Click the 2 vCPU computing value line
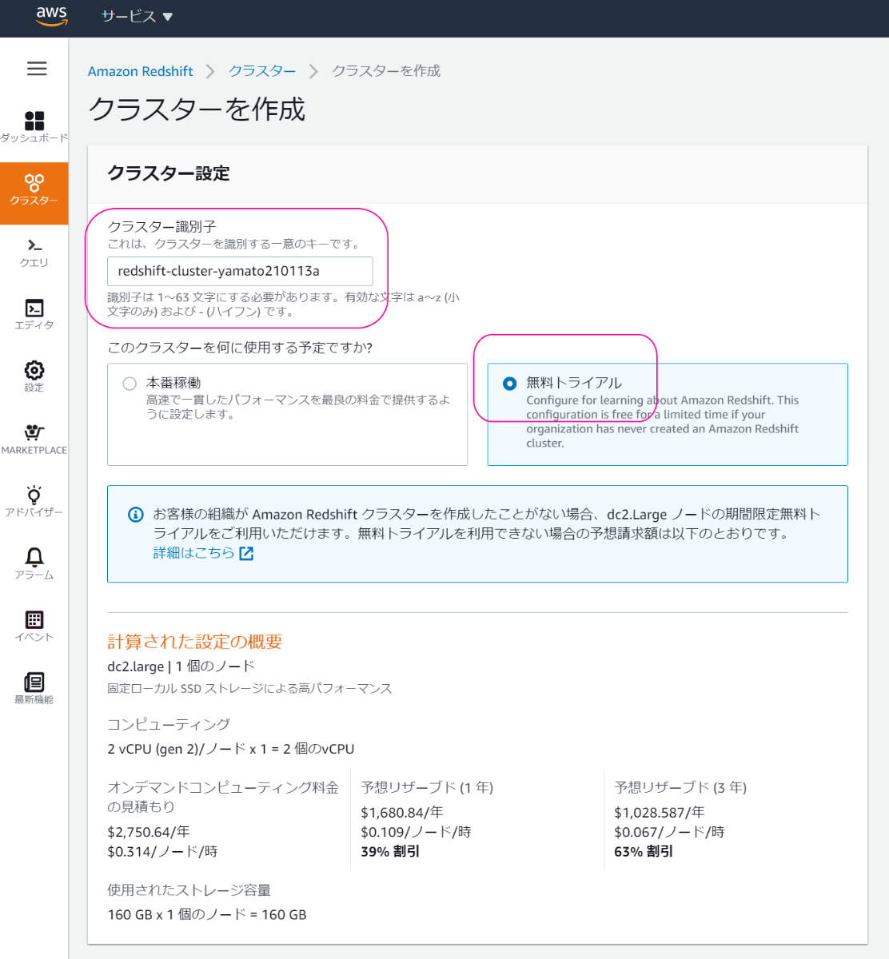The width and height of the screenshot is (889, 959). click(231, 750)
